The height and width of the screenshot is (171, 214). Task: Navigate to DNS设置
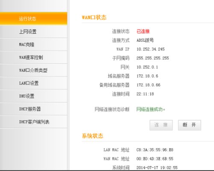(x=33, y=96)
